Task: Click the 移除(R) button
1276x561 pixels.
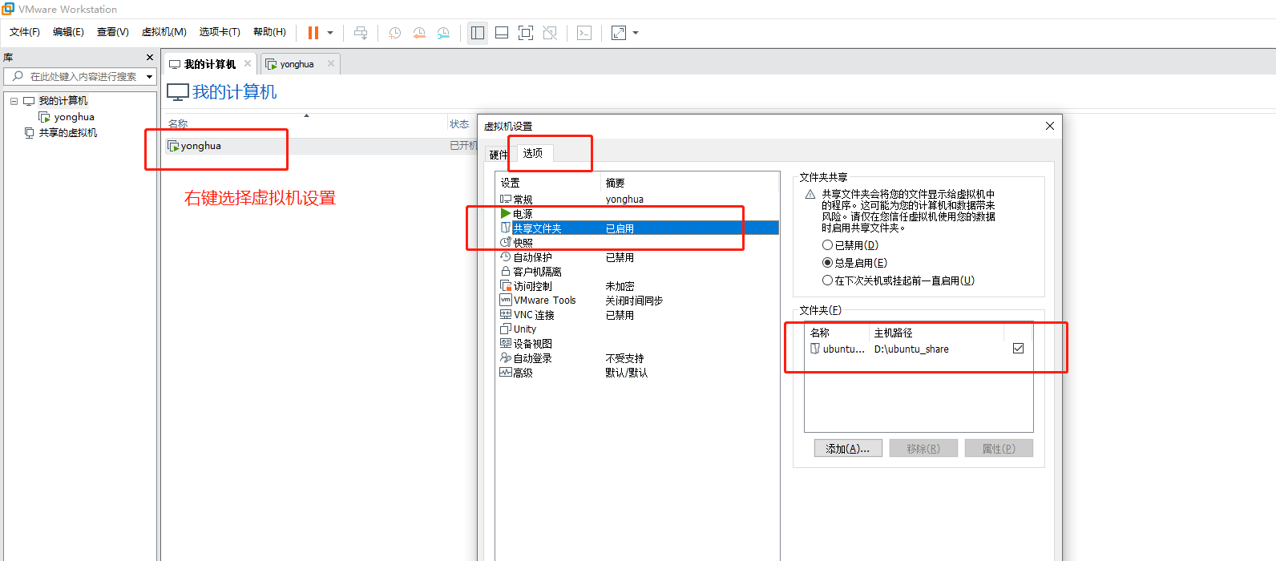Action: click(x=923, y=448)
